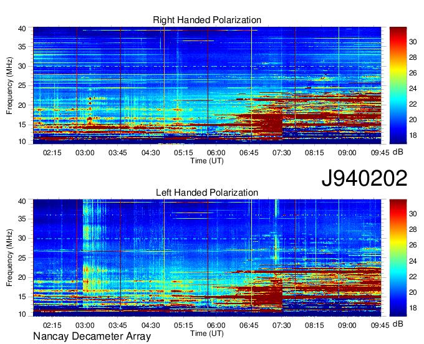Click the "Left Handed Polarization" plot title
Viewport: 424px width, 344px height.
click(207, 193)
